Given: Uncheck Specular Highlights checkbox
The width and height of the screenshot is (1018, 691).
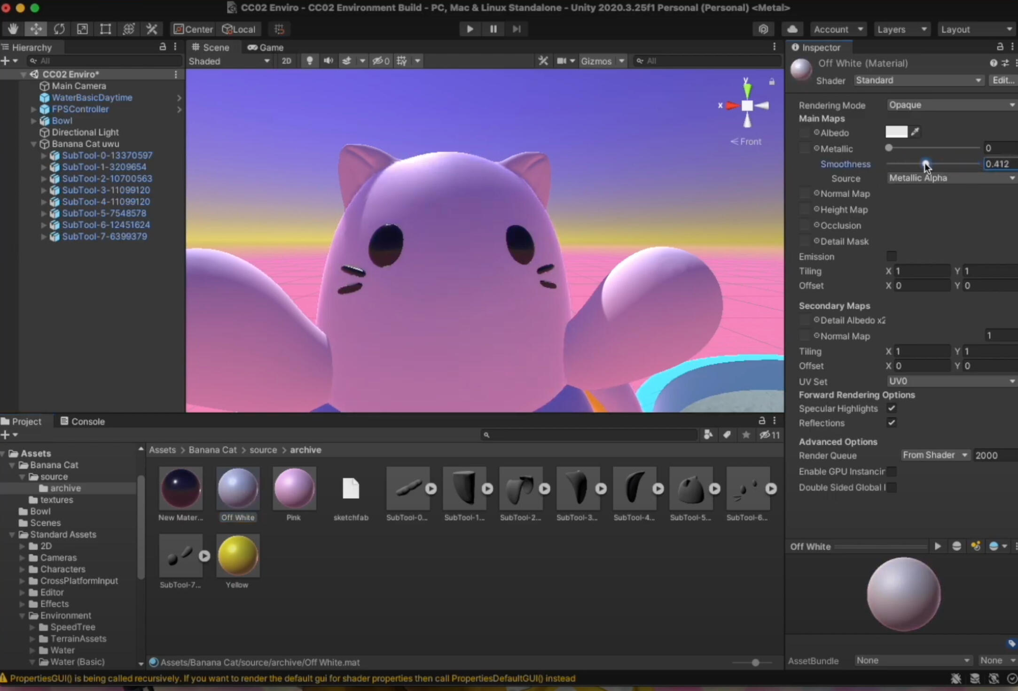Looking at the screenshot, I should pos(891,408).
